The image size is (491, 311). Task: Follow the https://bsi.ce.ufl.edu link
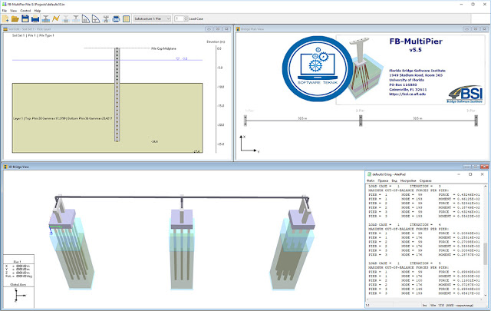pyautogui.click(x=407, y=94)
